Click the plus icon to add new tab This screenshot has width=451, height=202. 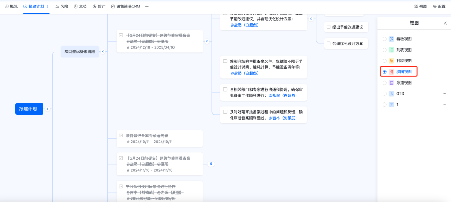pyautogui.click(x=147, y=6)
